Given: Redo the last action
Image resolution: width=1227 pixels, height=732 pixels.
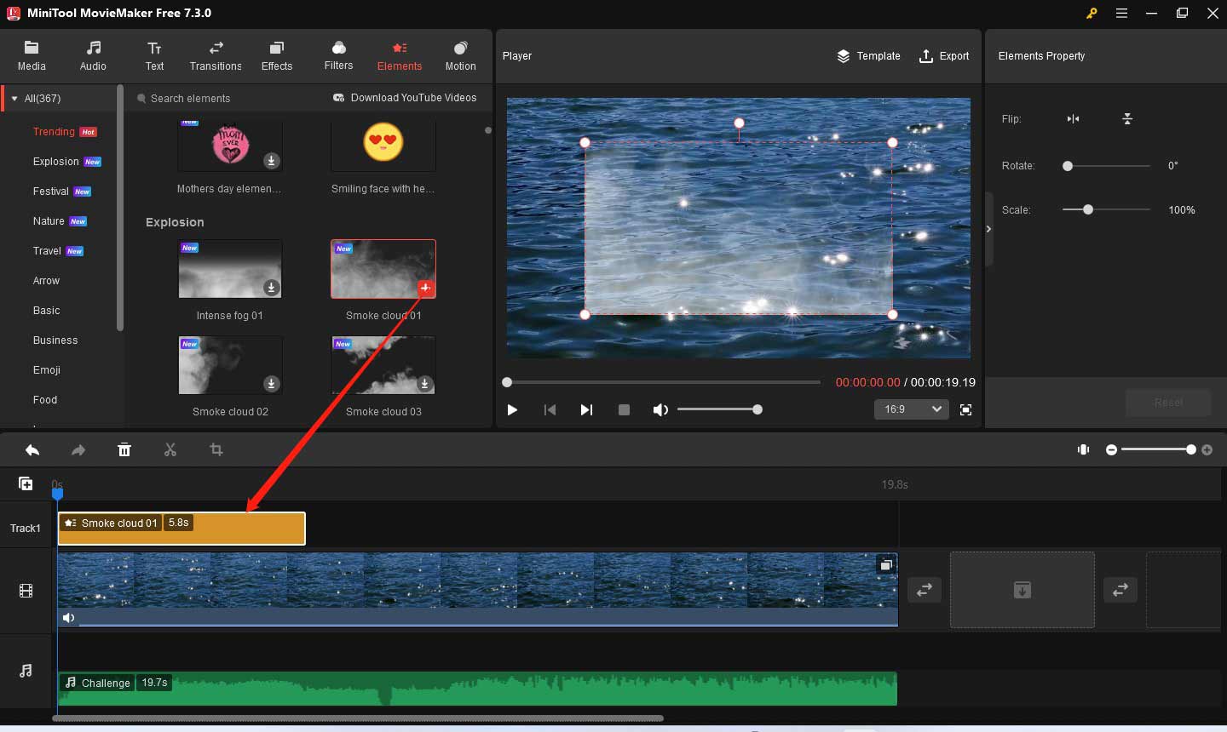Looking at the screenshot, I should 78,449.
